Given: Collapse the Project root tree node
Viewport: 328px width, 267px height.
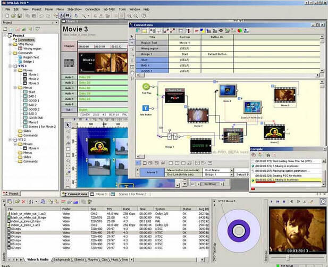Looking at the screenshot, I should pyautogui.click(x=5, y=36).
